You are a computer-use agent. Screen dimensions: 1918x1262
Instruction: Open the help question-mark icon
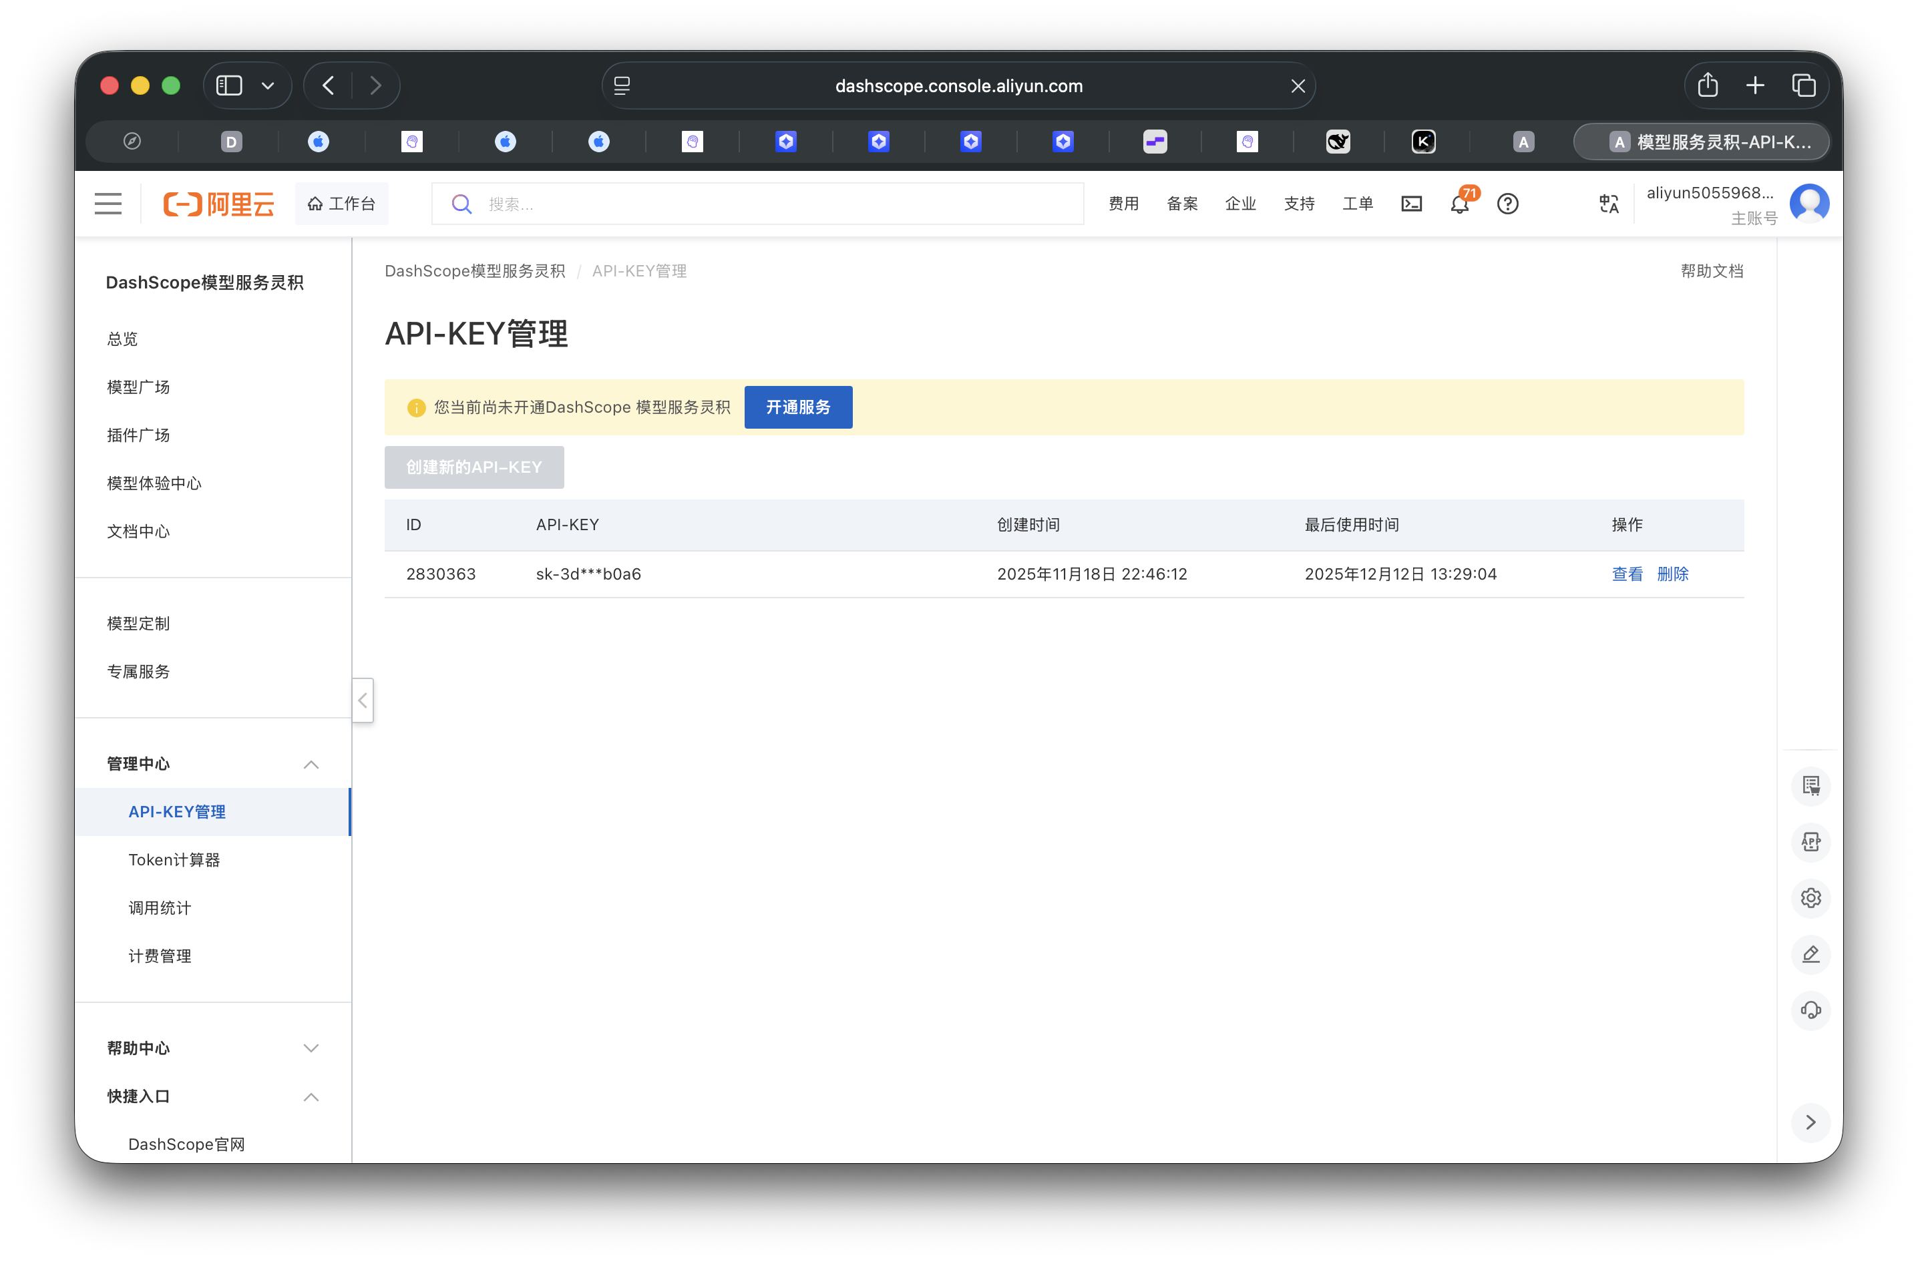(1508, 204)
